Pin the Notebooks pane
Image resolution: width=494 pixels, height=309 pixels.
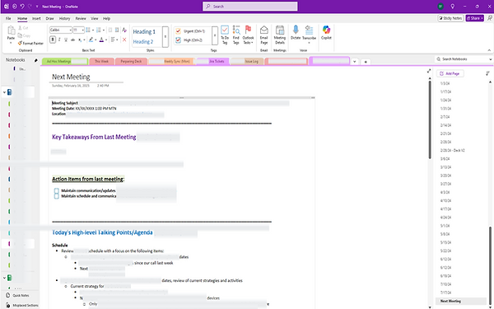pyautogui.click(x=35, y=60)
